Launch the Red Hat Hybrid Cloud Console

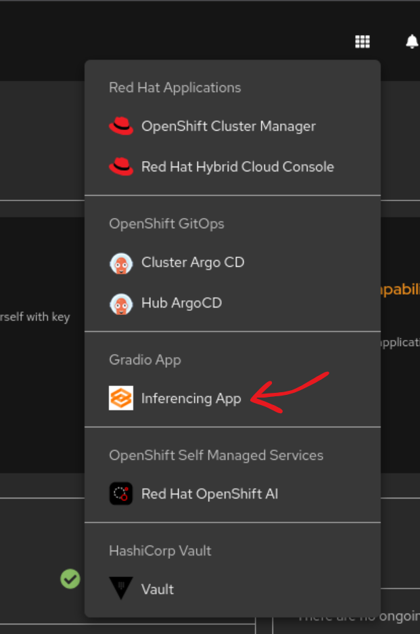tap(237, 166)
